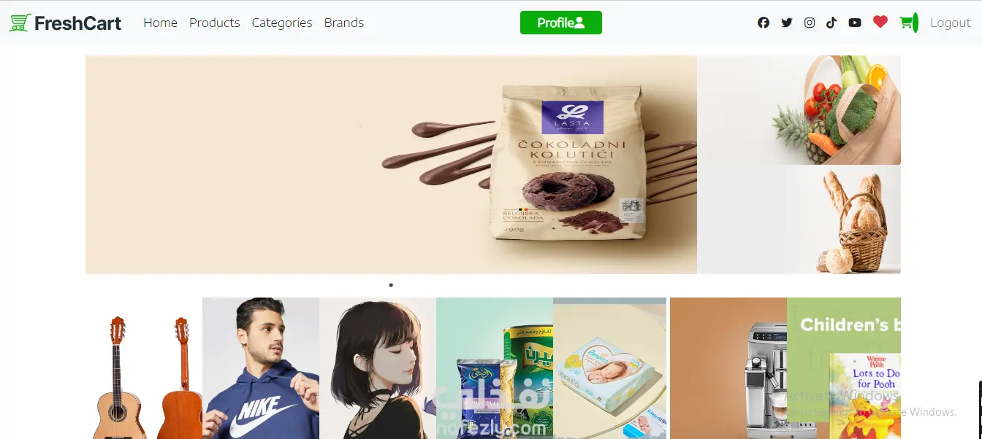Select the Nike hoodie man category image
Viewport: 982px width, 439px height.
(x=261, y=368)
